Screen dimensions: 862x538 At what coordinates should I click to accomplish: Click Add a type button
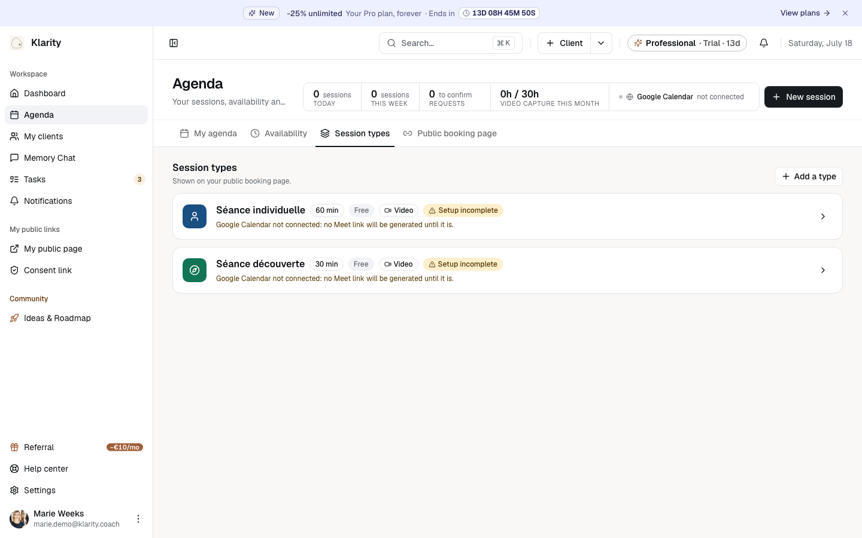tap(809, 176)
